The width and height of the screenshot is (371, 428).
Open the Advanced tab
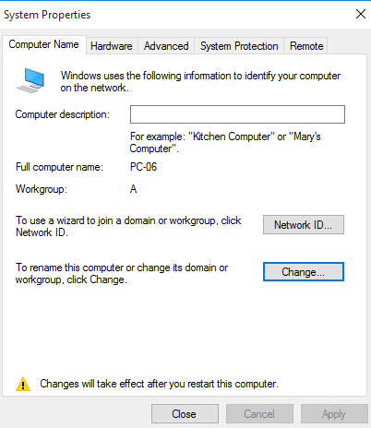click(166, 46)
